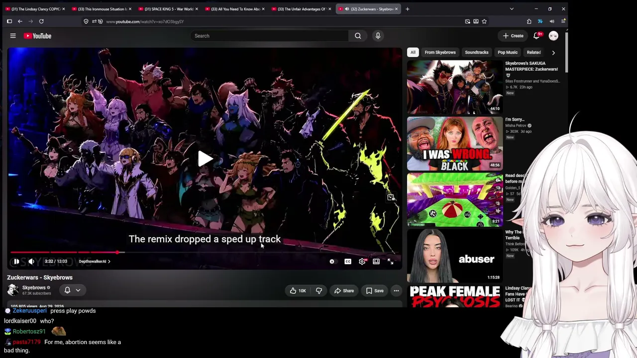Image resolution: width=637 pixels, height=358 pixels.
Task: Switch to All You Need To Know tab
Action: coord(235,9)
